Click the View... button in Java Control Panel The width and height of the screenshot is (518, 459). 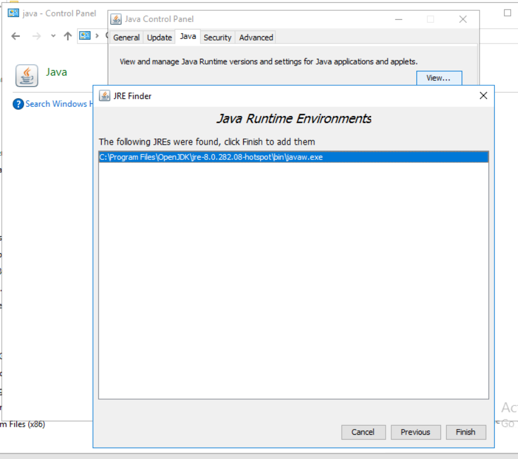tap(439, 78)
